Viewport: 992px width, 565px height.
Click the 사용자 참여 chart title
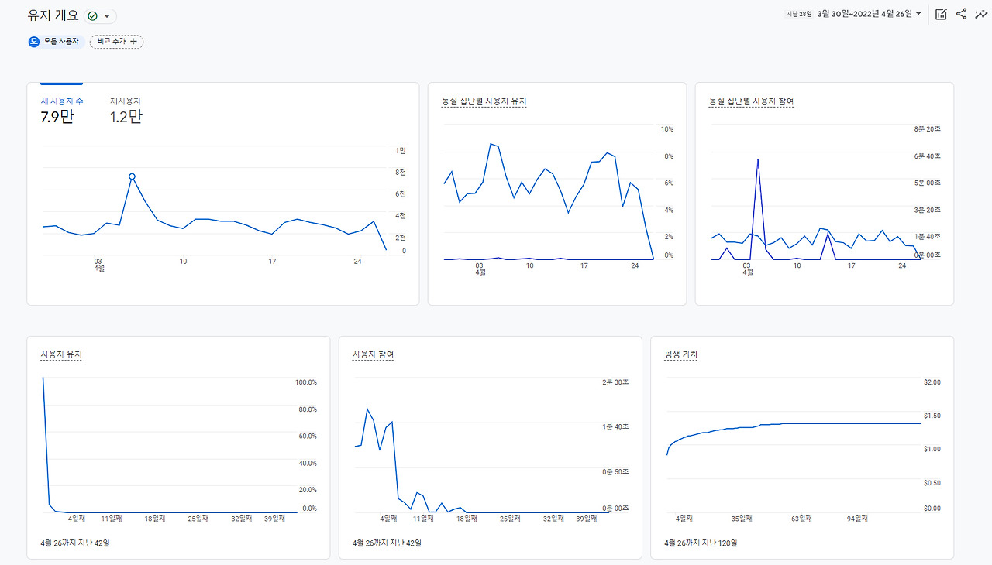click(x=373, y=354)
